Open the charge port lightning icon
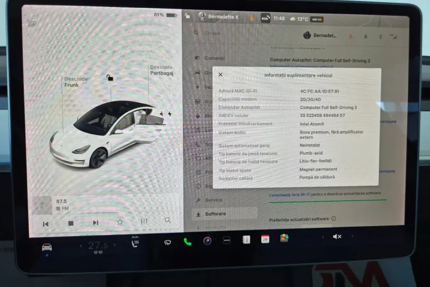Image resolution: width=430 pixels, height=287 pixels. 170,114
